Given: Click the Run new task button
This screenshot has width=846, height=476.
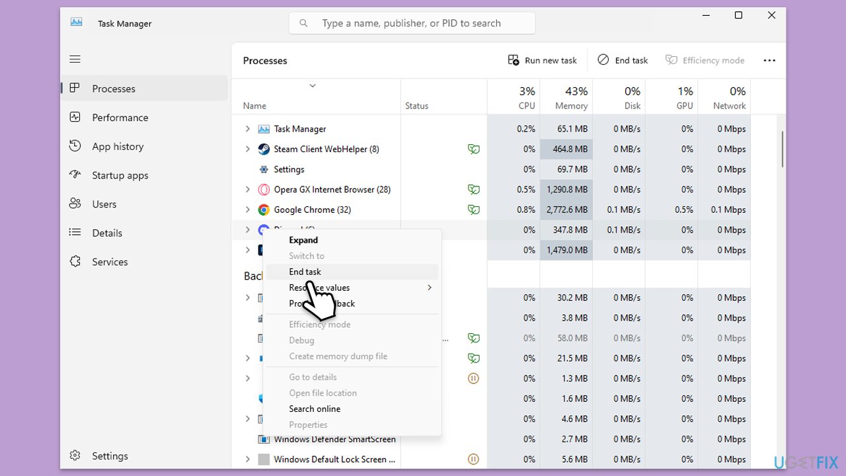Looking at the screenshot, I should point(542,60).
